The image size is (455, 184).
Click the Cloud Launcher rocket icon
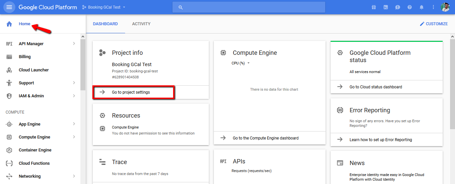tap(9, 70)
